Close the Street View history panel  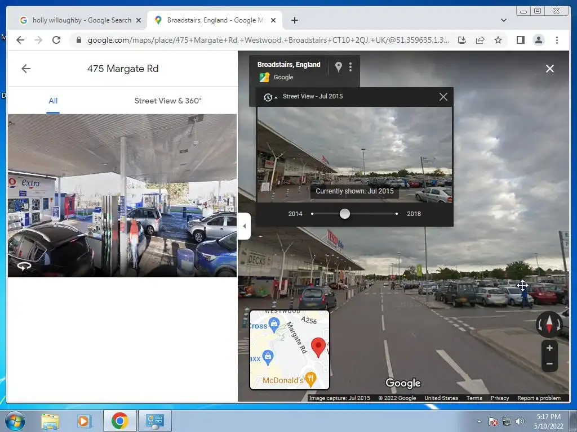tap(443, 97)
